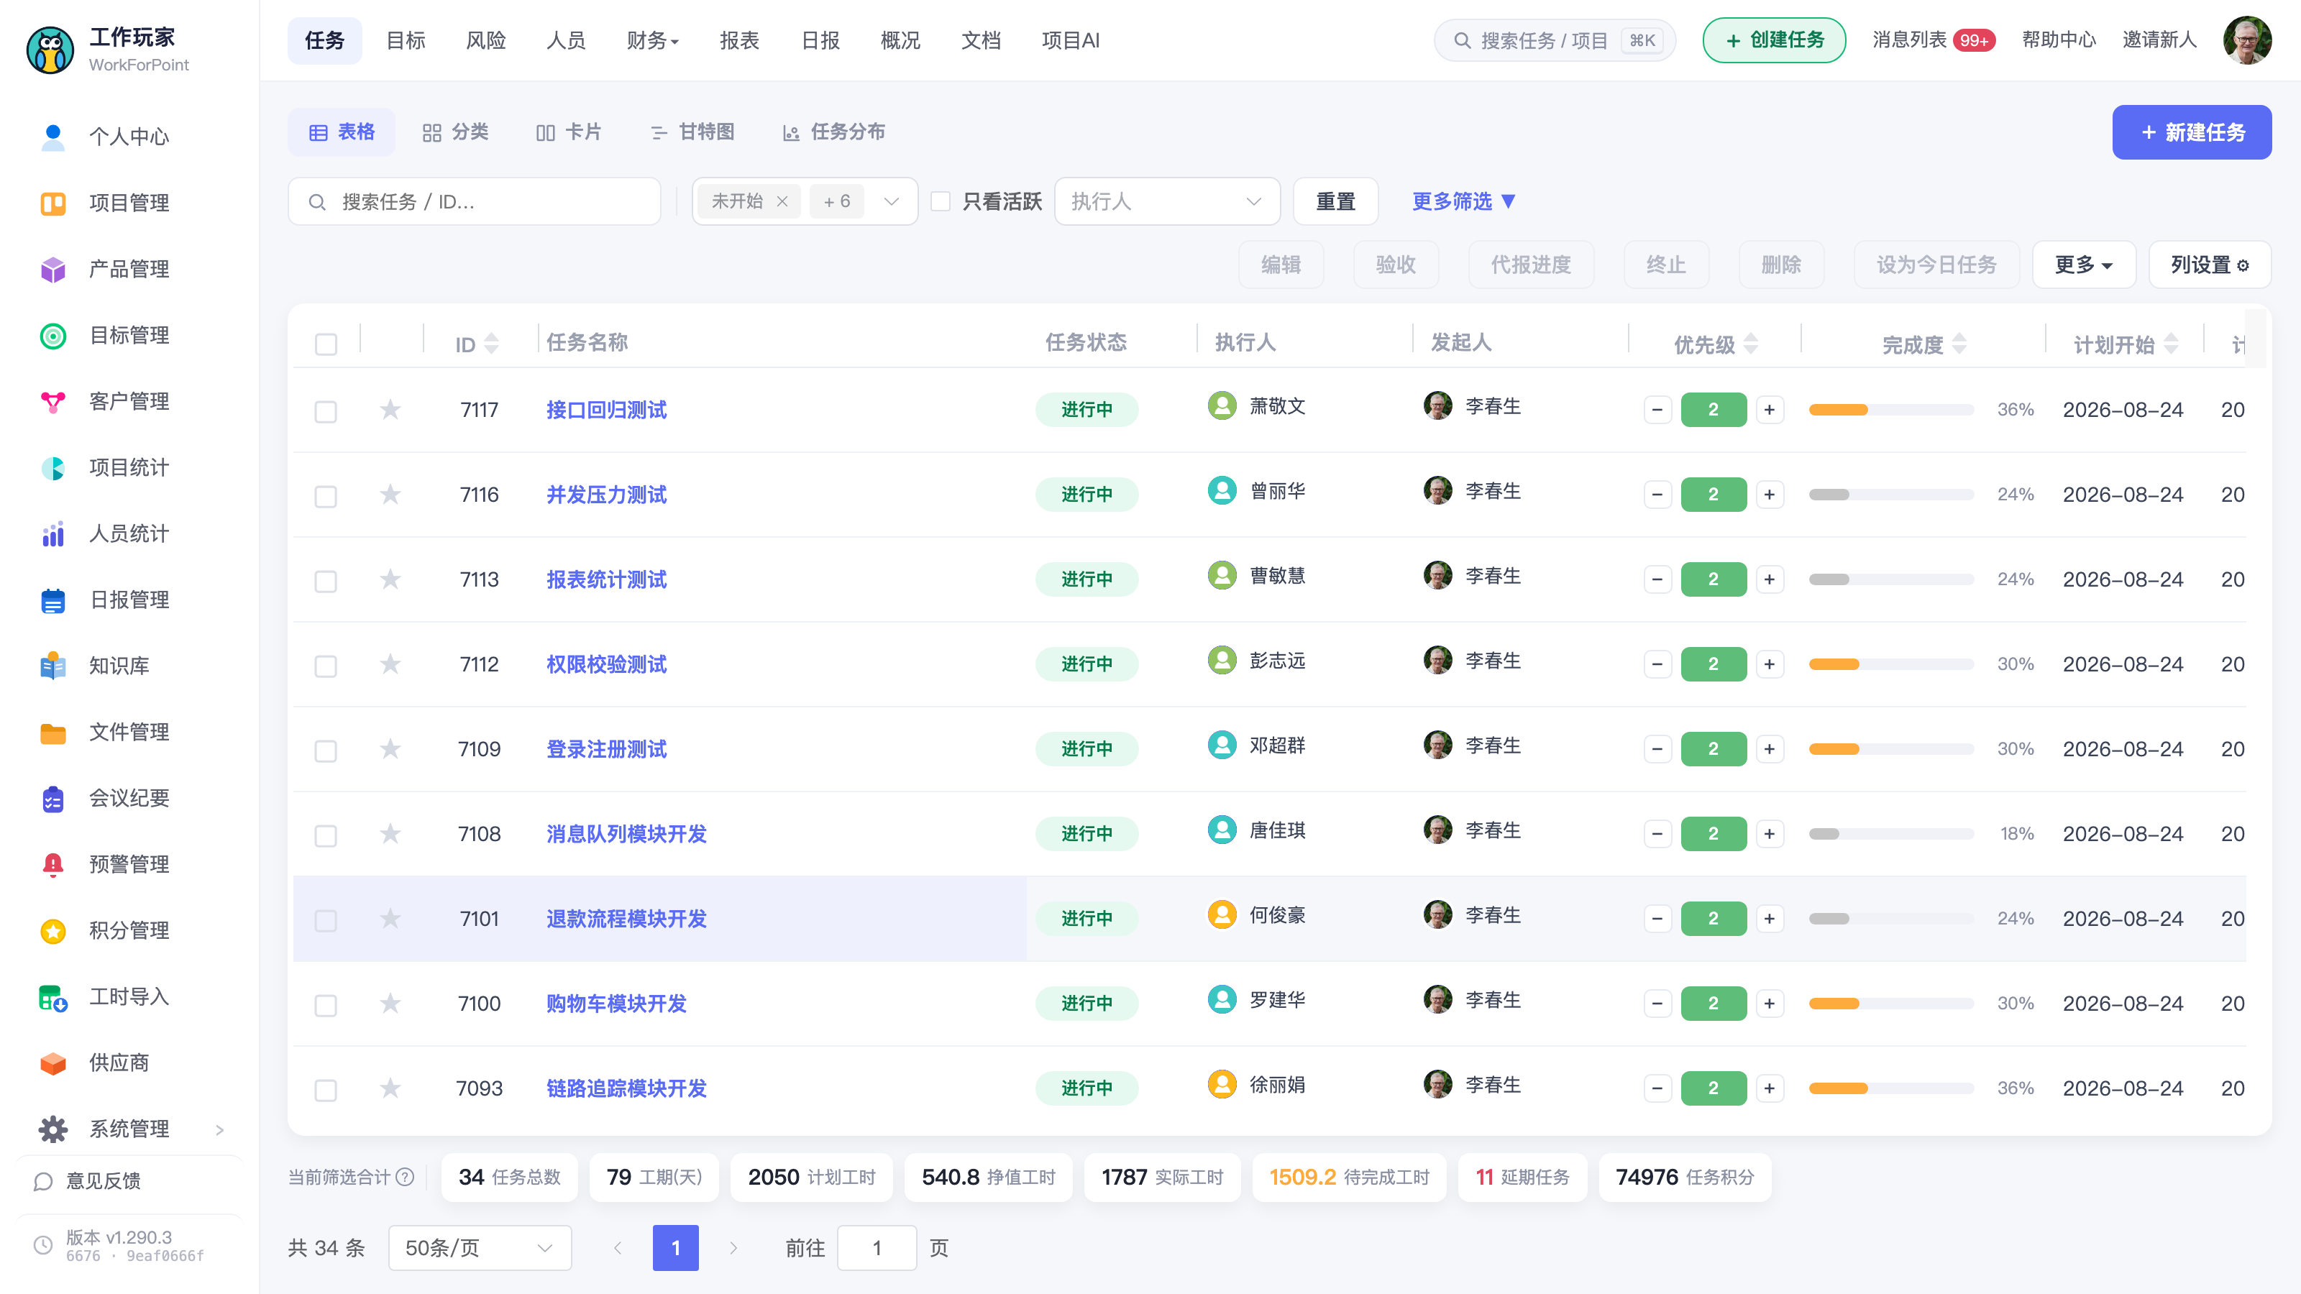Open 目标管理 target icon
Image resolution: width=2301 pixels, height=1294 pixels.
52,335
